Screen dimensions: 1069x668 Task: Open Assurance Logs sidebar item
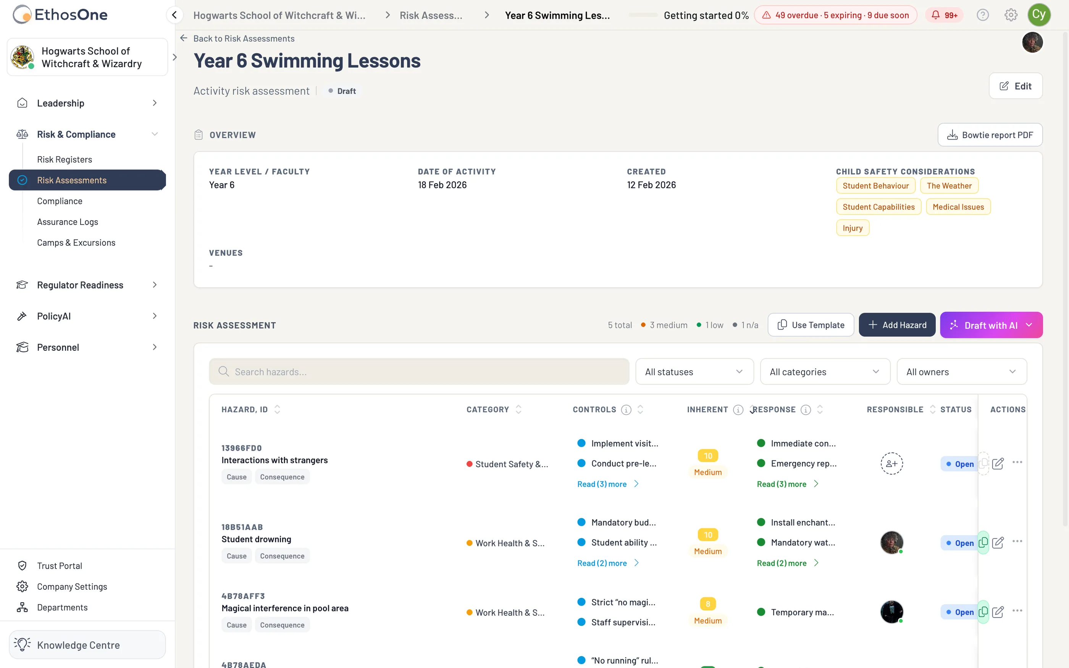68,222
